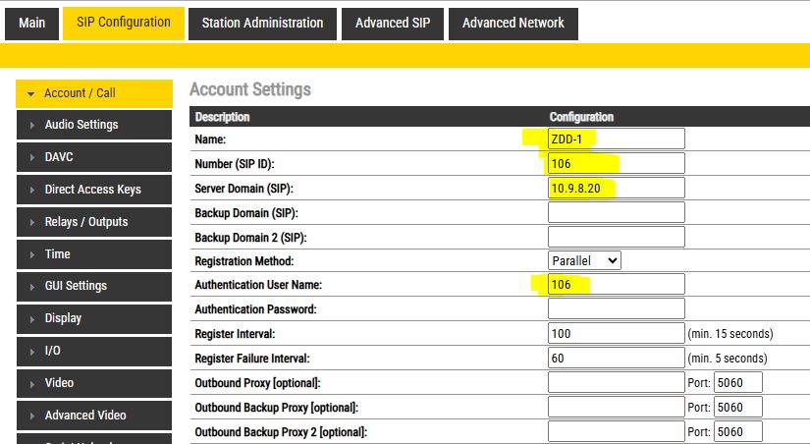This screenshot has height=444, width=810.
Task: Select the SIP Configuration tab
Action: coord(123,23)
